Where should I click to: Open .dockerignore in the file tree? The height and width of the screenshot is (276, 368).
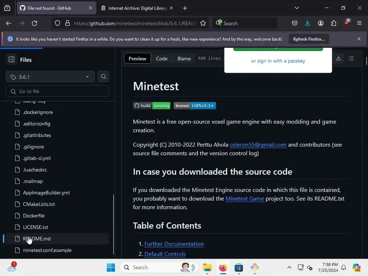pos(38,112)
